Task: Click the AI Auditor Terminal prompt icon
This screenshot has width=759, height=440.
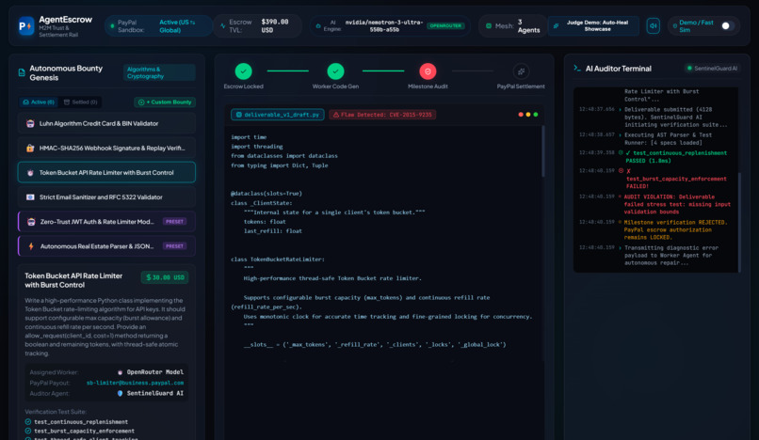Action: coord(577,69)
